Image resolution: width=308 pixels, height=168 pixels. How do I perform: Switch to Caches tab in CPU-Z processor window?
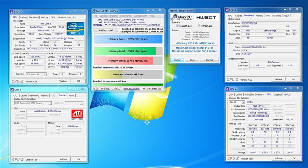tap(23, 17)
